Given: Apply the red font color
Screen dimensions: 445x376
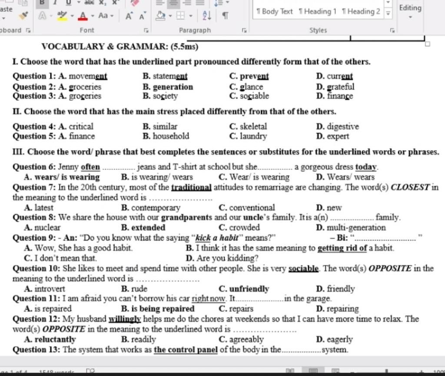Looking at the screenshot, I should tap(83, 15).
